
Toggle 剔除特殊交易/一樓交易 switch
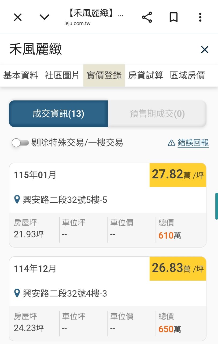pos(20,143)
